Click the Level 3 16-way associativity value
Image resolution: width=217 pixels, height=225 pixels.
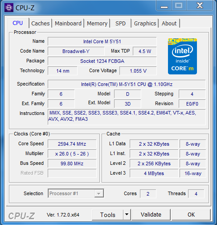point(193,173)
